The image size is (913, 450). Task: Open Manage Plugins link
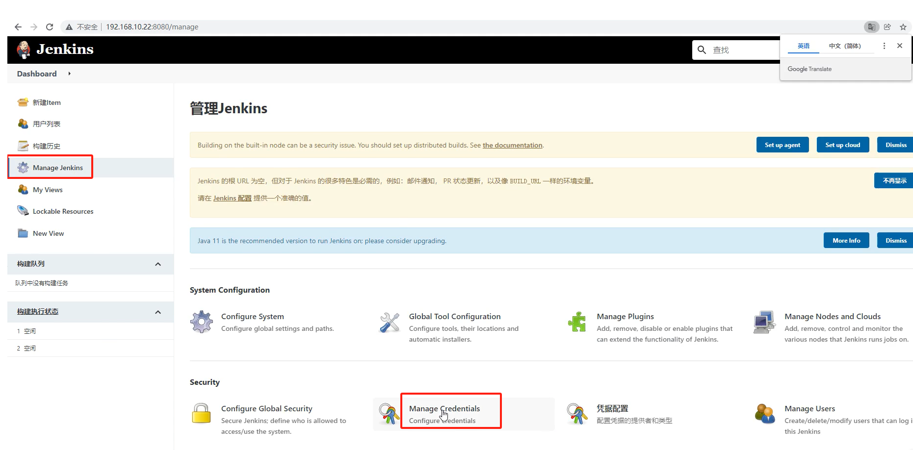click(x=626, y=317)
